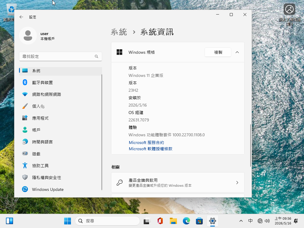Open Microsoft Store from taskbar
Screen dimensions: 304x228
199,221
